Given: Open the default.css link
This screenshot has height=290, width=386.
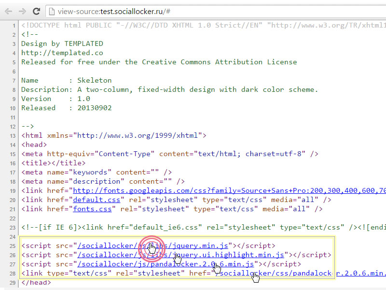Looking at the screenshot, I should tap(93, 200).
